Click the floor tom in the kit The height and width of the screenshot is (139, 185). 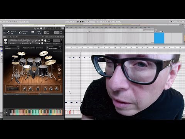(x=43, y=70)
